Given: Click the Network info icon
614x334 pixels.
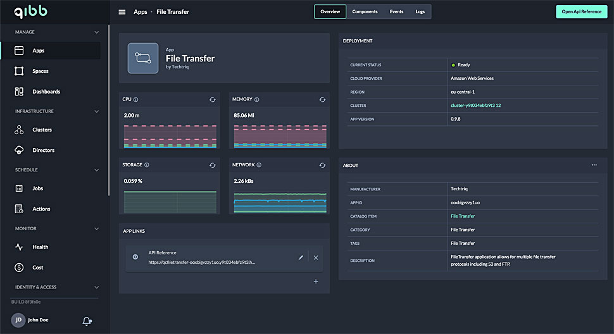Looking at the screenshot, I should click(x=259, y=165).
